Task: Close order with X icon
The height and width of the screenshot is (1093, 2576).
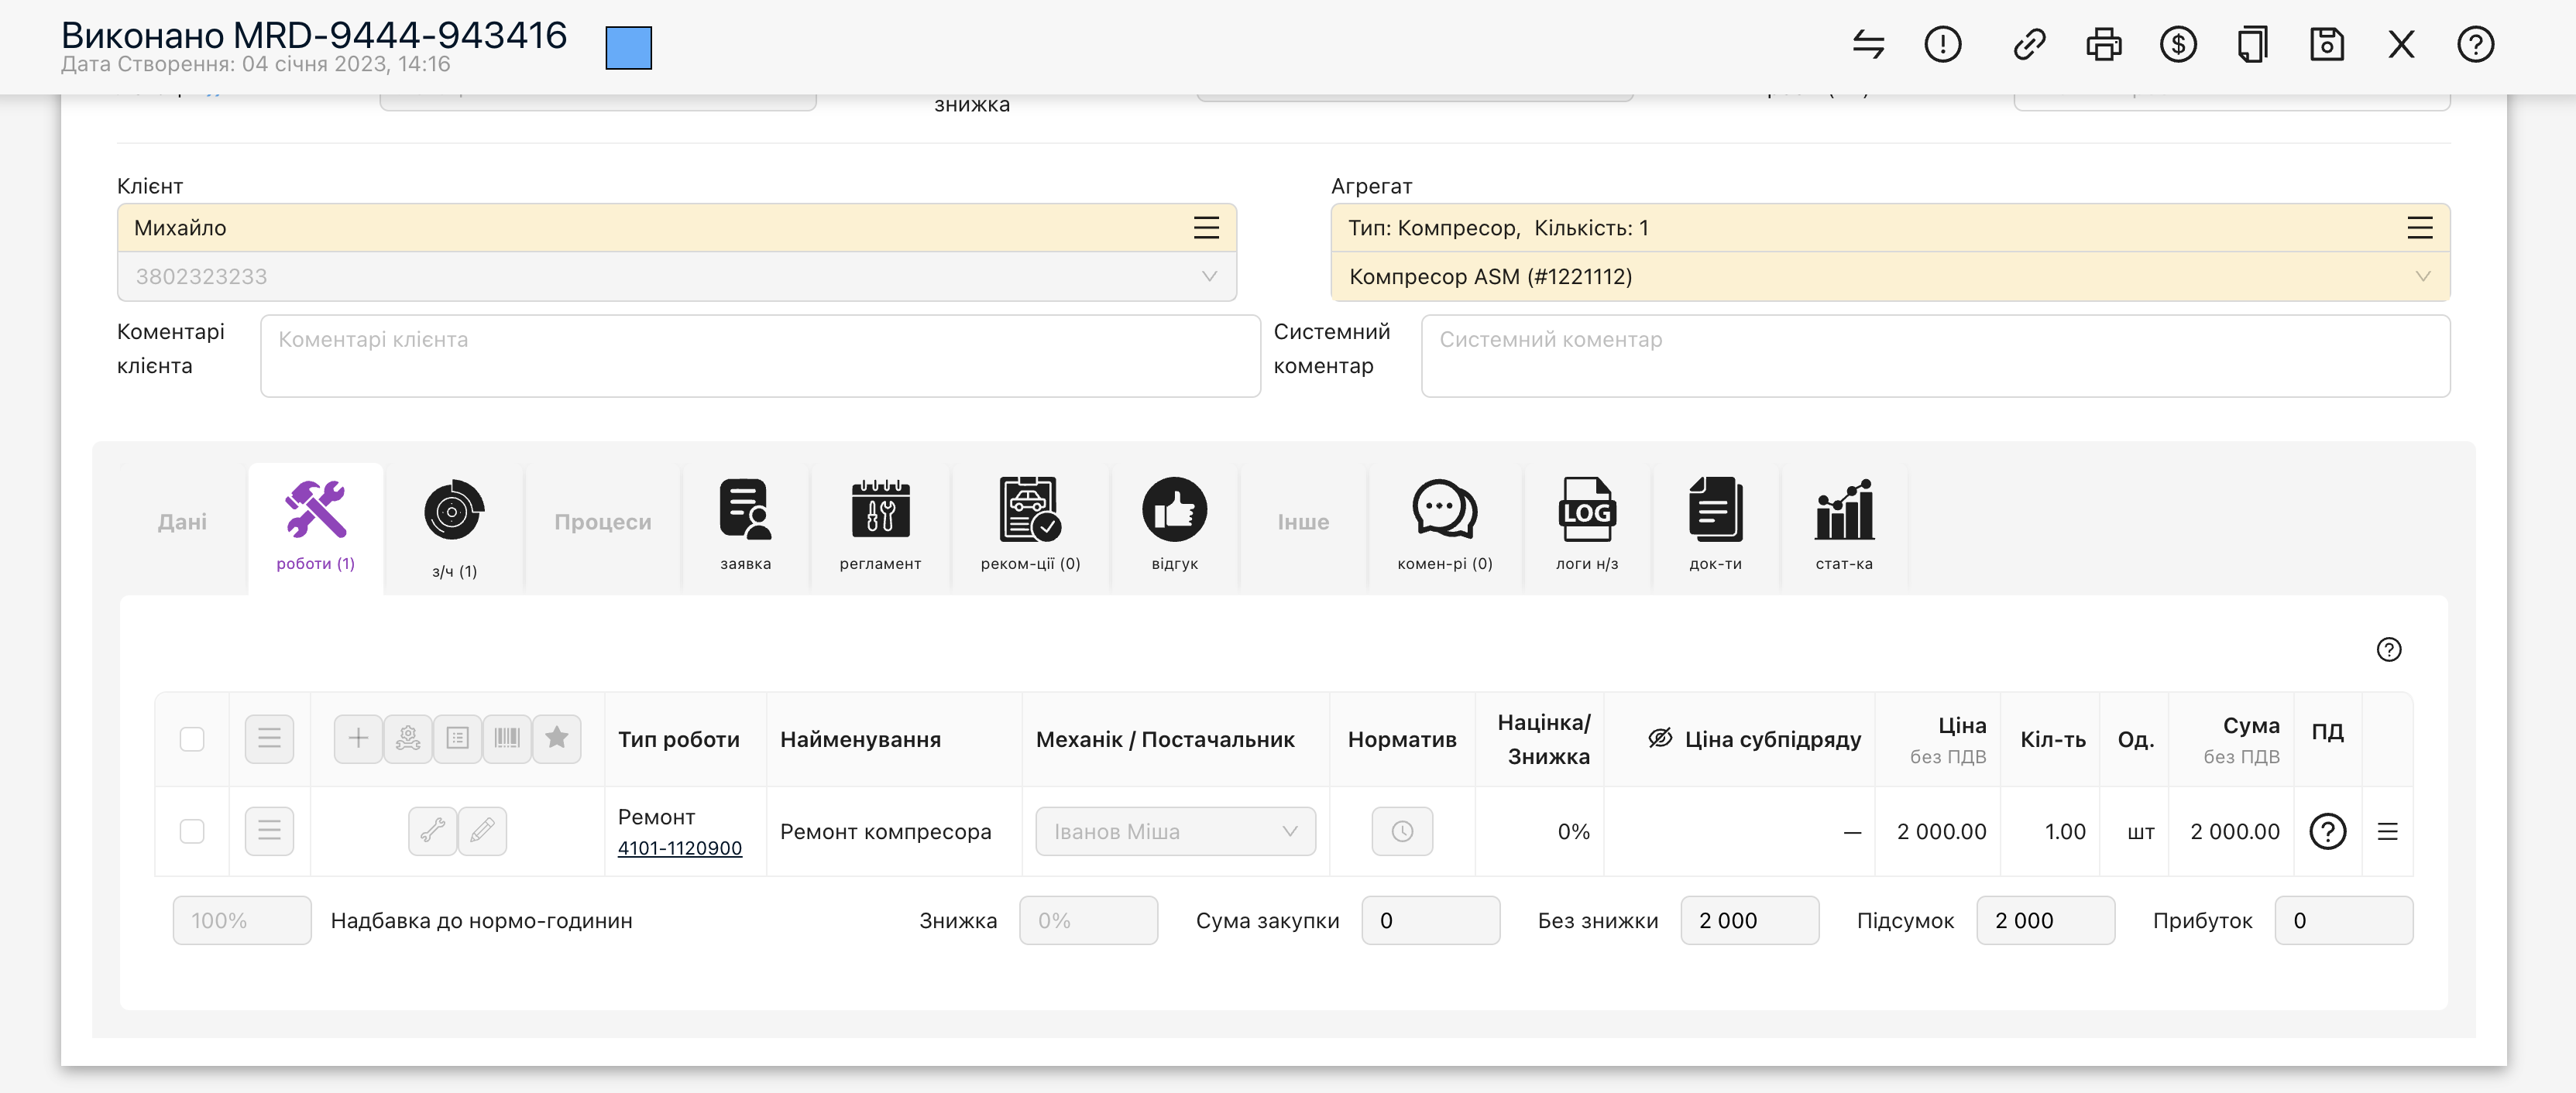Action: click(x=2401, y=44)
